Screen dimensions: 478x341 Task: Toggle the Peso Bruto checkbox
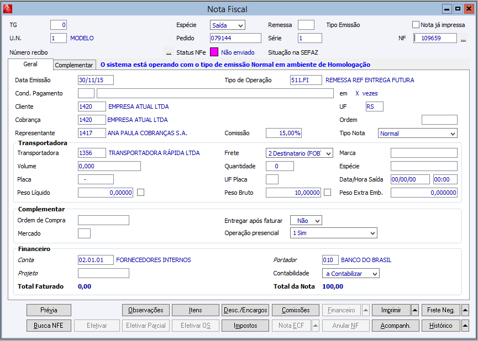[x=327, y=193]
